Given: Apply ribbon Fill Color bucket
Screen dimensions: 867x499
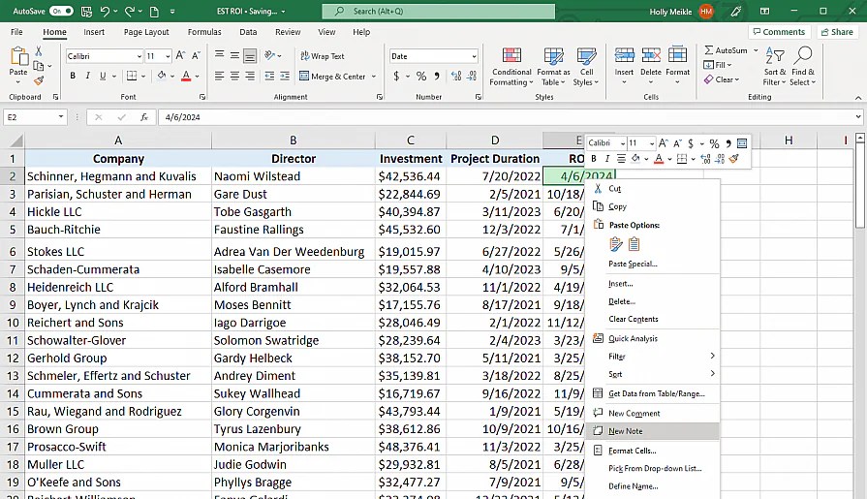Looking at the screenshot, I should [x=162, y=76].
